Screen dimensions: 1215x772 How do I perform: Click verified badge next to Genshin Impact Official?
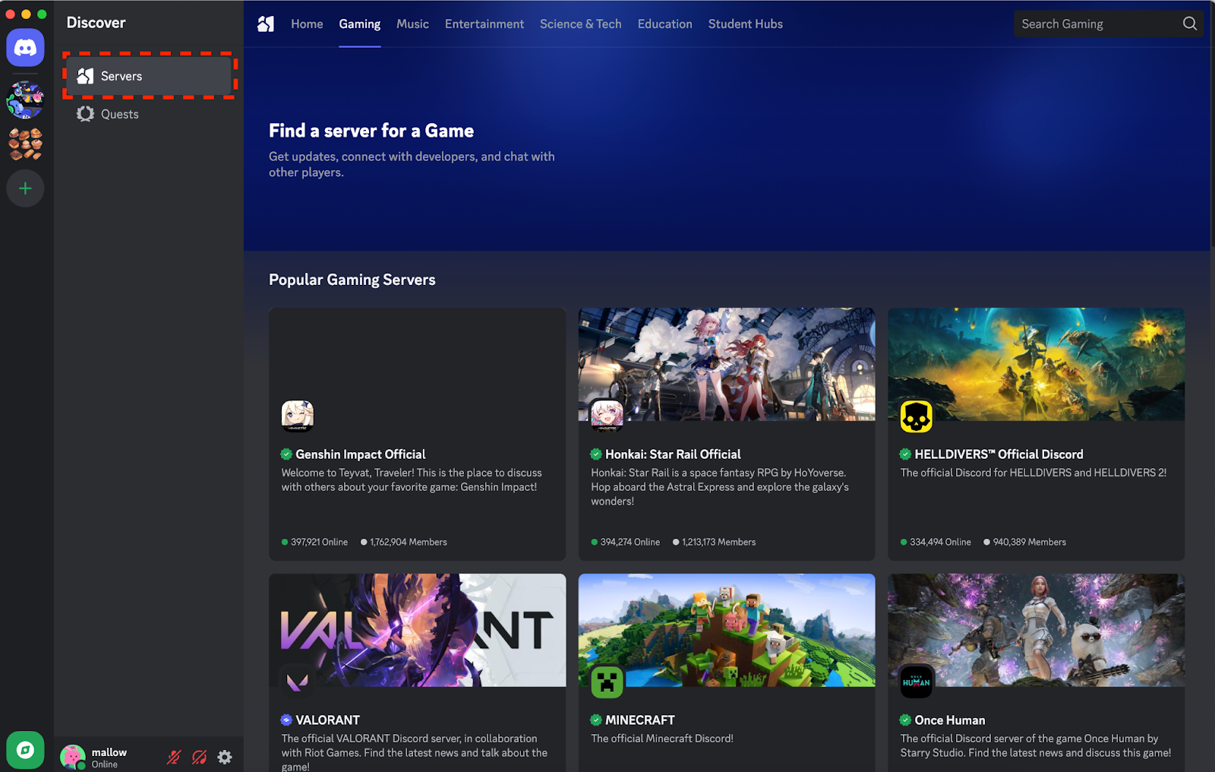(286, 454)
